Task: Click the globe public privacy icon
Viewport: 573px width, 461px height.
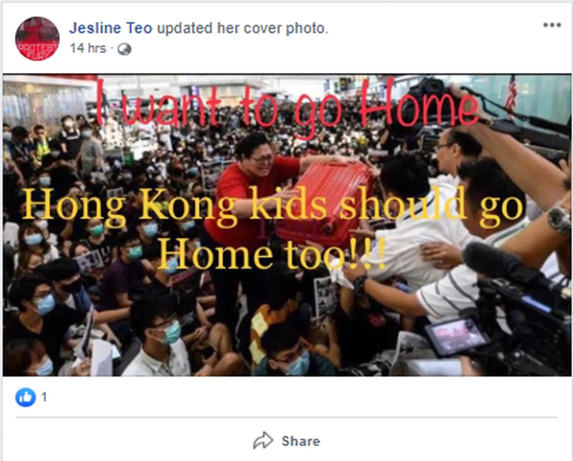Action: point(124,49)
